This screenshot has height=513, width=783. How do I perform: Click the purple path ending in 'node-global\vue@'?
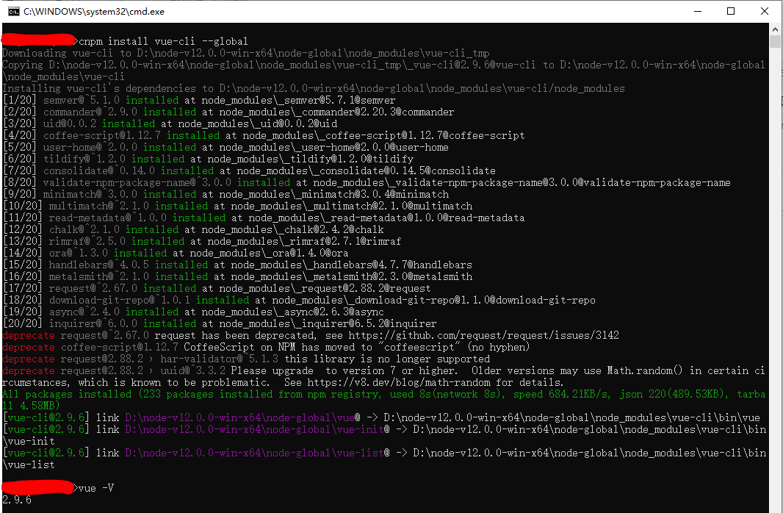click(242, 417)
